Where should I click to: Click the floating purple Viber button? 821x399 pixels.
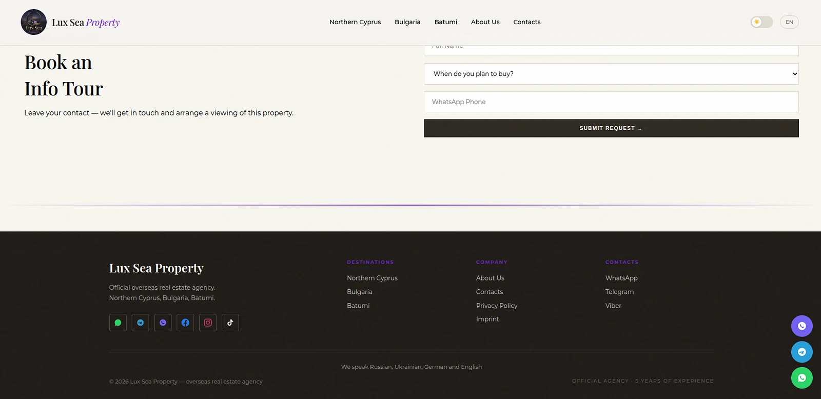802,326
